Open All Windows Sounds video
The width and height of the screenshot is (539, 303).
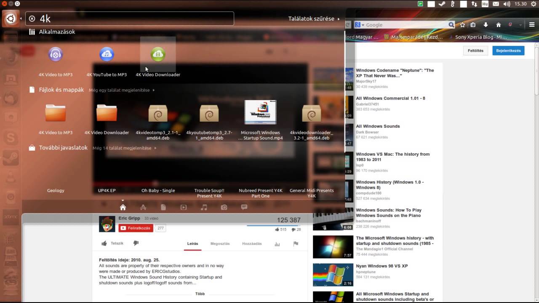(x=378, y=126)
